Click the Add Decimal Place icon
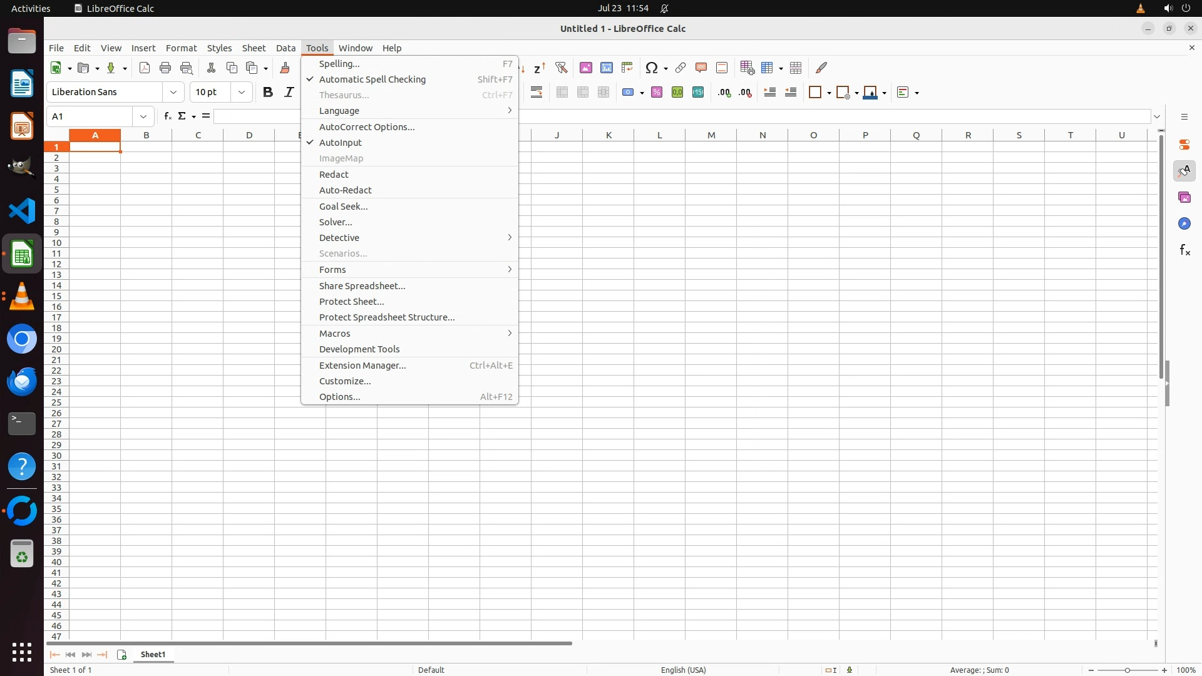Image resolution: width=1202 pixels, height=676 pixels. pyautogui.click(x=724, y=93)
